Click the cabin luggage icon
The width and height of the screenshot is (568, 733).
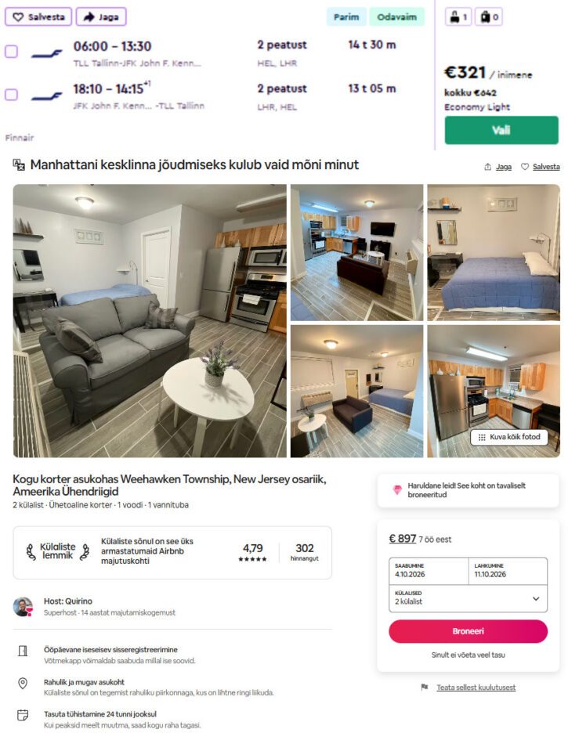pos(485,17)
